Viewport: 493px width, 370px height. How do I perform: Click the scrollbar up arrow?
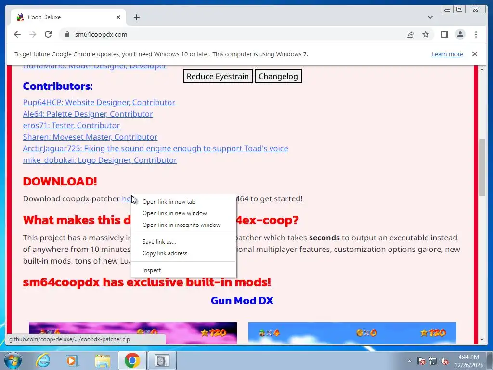[x=482, y=69]
